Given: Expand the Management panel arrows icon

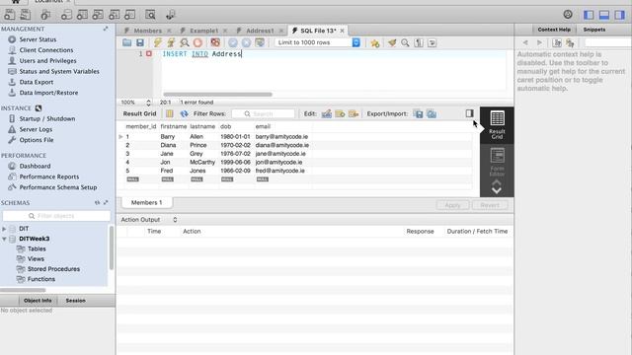Looking at the screenshot, I should (x=106, y=29).
